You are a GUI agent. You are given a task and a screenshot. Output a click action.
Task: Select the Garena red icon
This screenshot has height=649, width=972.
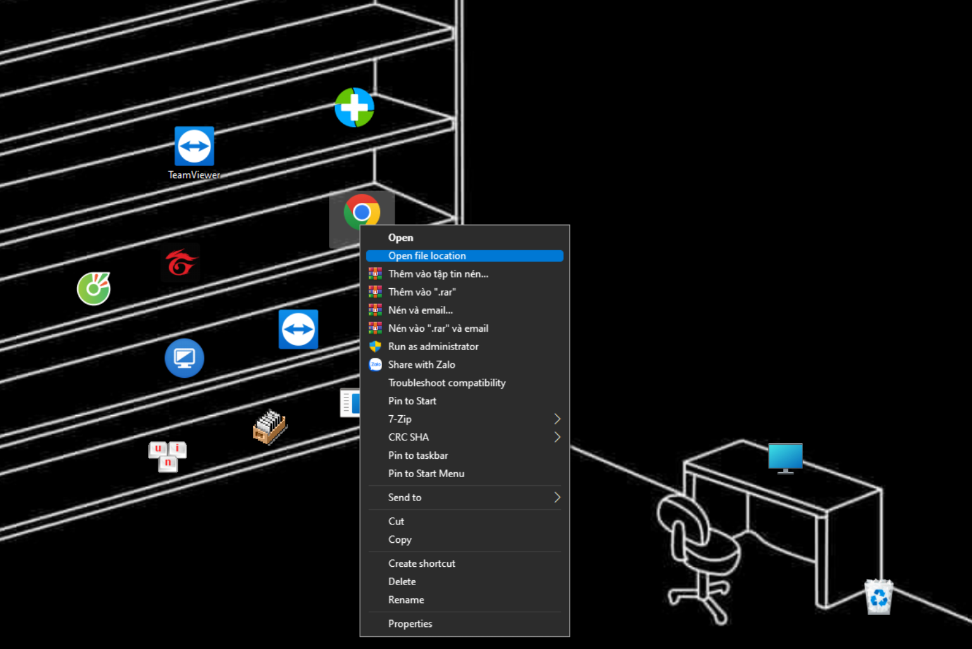point(181,263)
